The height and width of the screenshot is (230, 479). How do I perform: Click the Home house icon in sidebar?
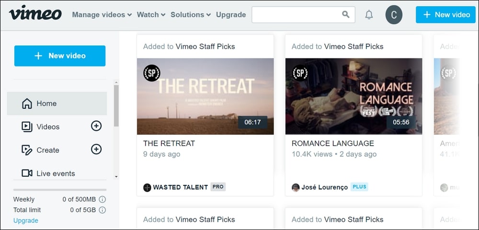click(27, 103)
